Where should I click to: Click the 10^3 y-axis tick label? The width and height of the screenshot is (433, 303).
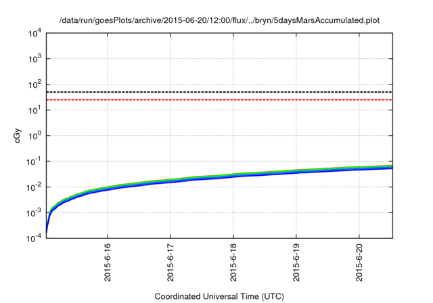(x=35, y=59)
